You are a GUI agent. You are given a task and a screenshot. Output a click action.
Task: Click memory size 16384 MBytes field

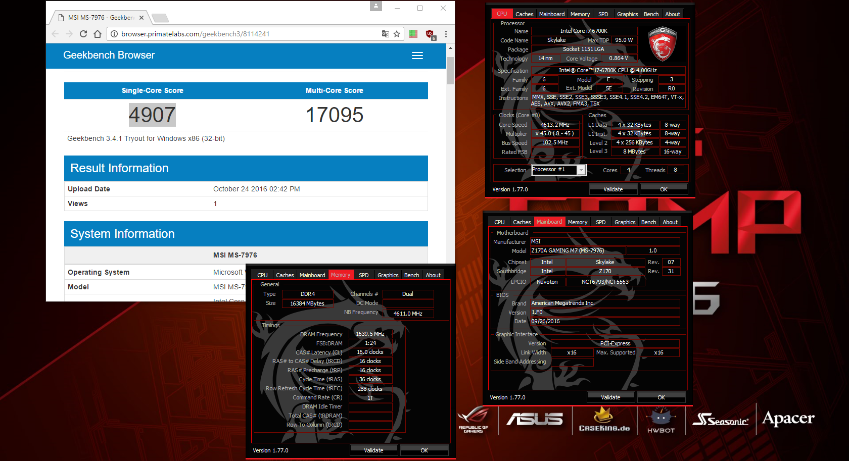tap(307, 303)
